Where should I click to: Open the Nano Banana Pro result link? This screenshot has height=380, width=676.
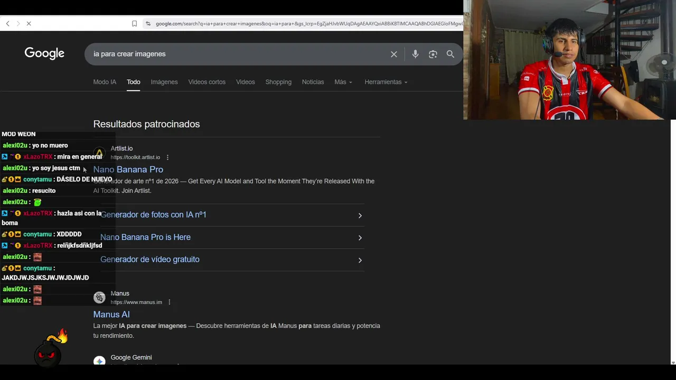(128, 169)
